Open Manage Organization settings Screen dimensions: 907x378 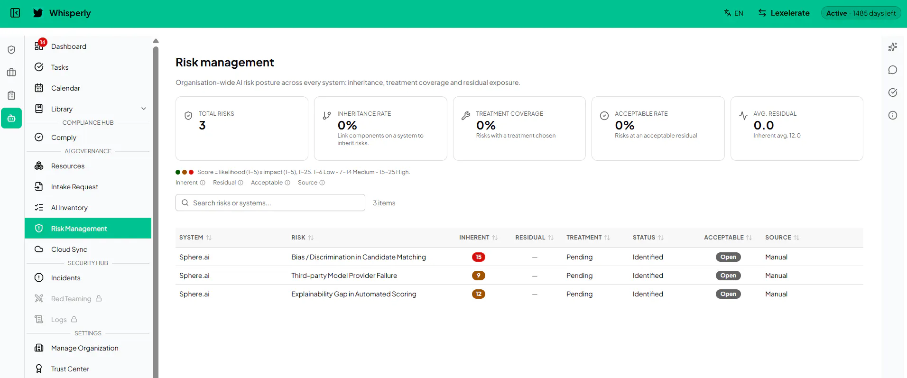[88, 348]
